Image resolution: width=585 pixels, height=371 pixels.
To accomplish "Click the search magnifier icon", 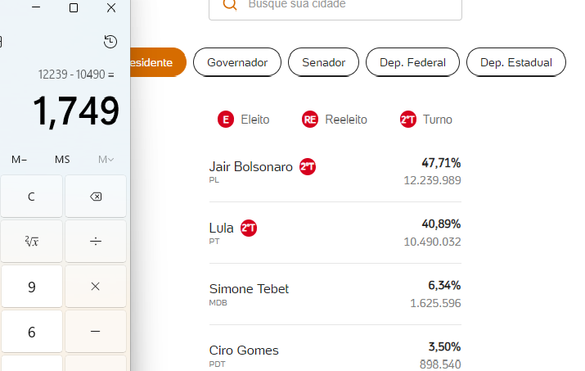I will [x=230, y=4].
